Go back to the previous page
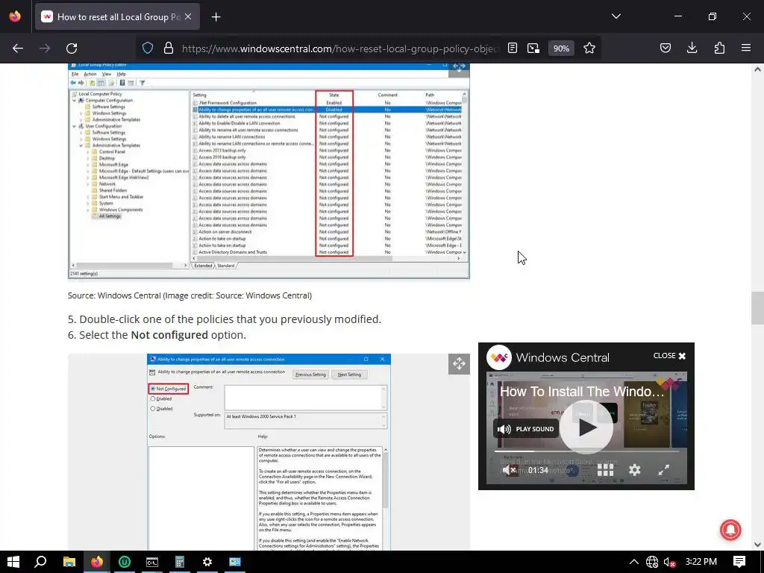 (18, 48)
